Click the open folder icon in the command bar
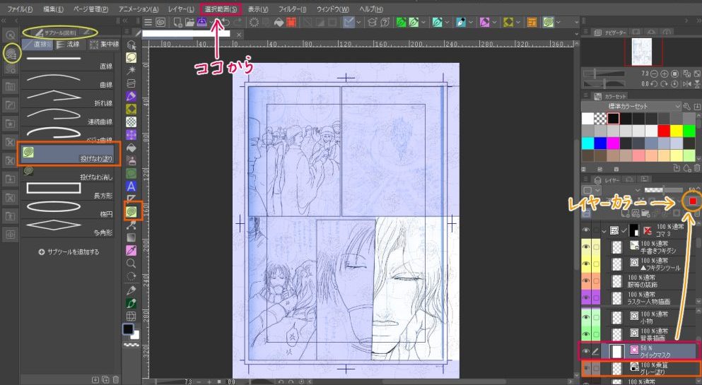 click(x=189, y=22)
